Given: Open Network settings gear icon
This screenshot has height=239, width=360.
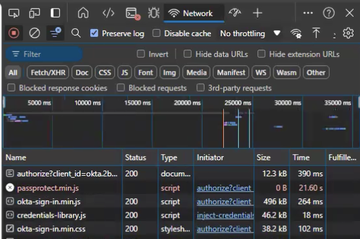Looking at the screenshot, I should coord(348,34).
